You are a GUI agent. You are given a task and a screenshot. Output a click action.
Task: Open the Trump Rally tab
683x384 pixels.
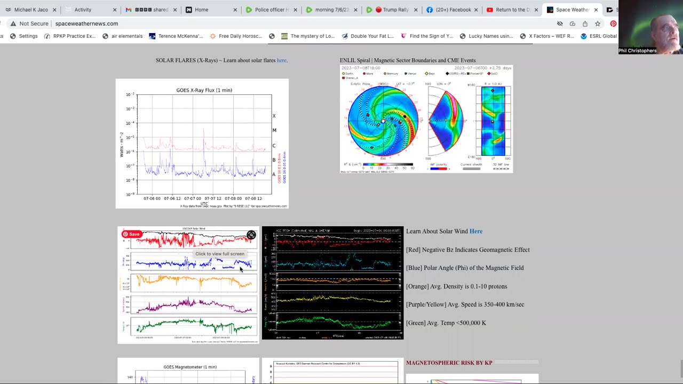(x=392, y=10)
